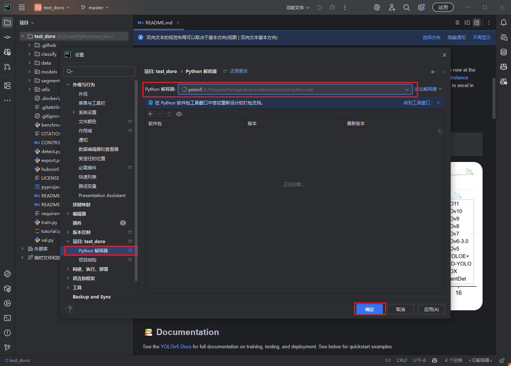Click the 还原更改 link
The width and height of the screenshot is (511, 366).
tap(239, 71)
